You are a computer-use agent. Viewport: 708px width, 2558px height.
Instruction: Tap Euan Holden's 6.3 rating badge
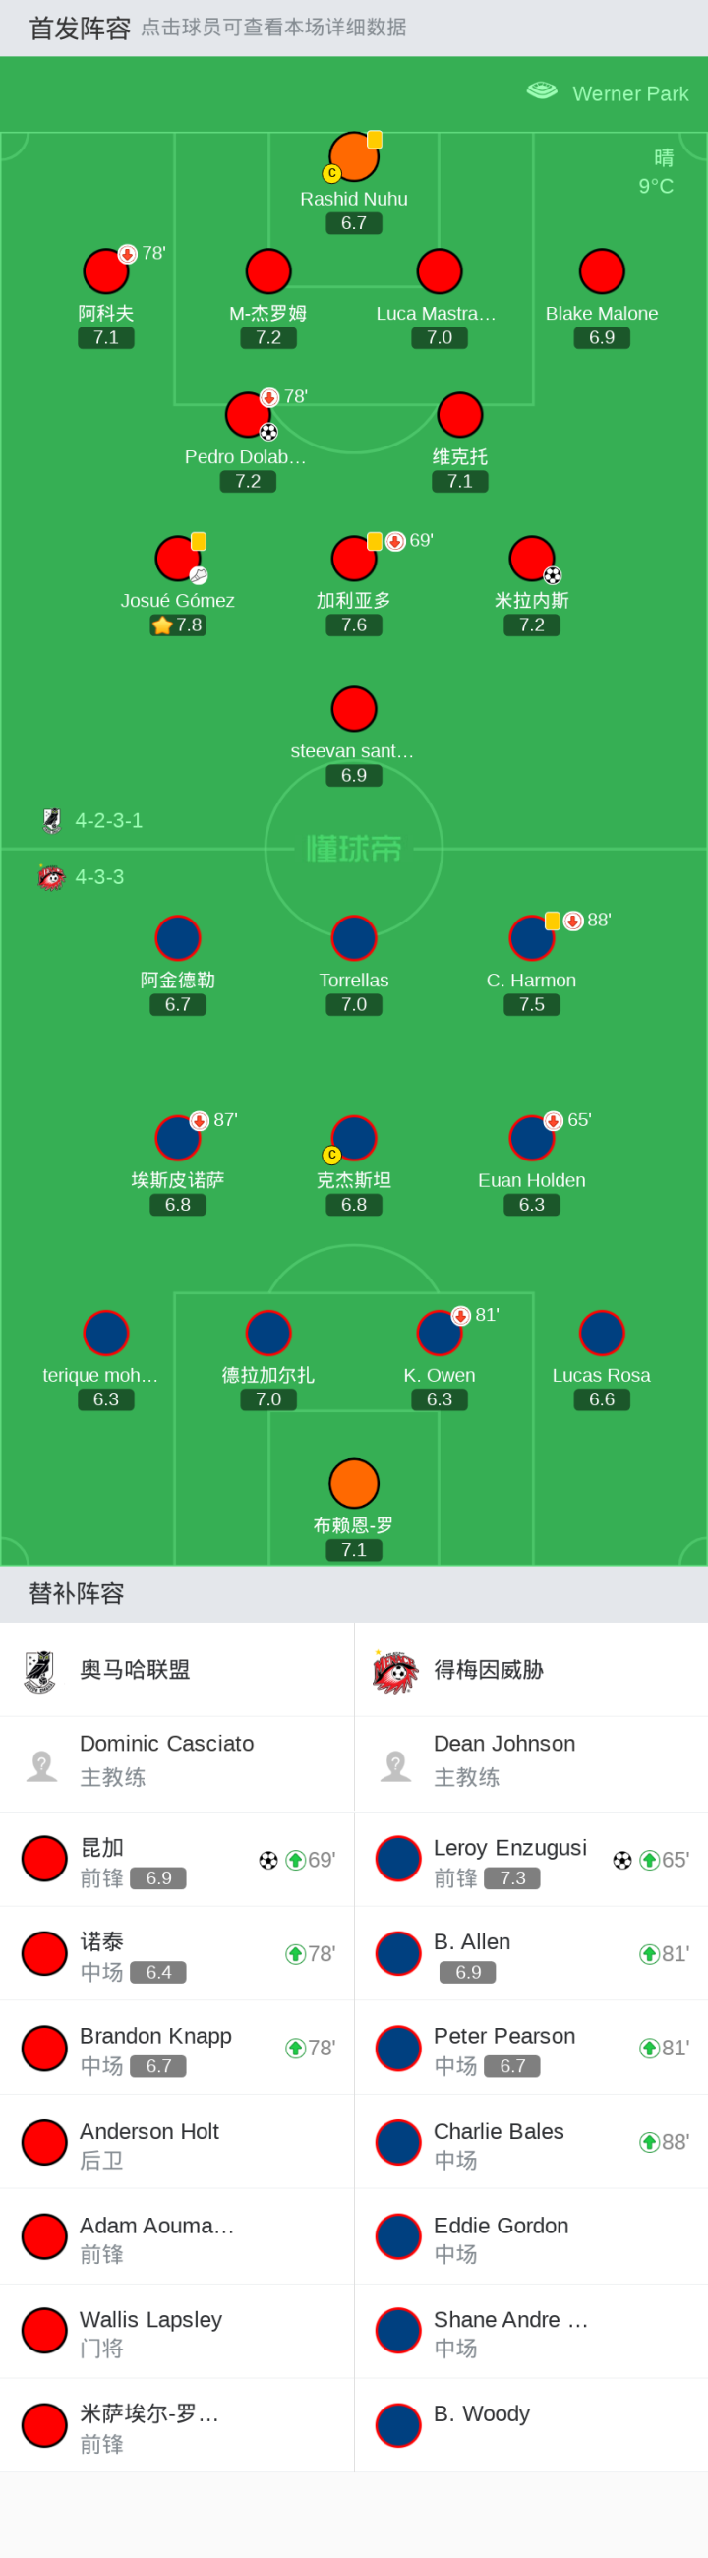pos(531,1205)
